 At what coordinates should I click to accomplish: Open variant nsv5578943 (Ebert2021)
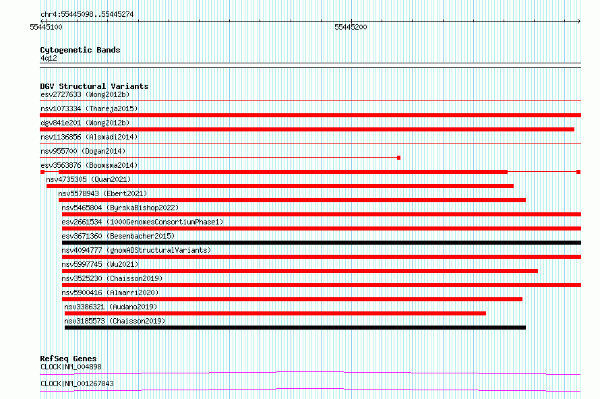coord(102,193)
